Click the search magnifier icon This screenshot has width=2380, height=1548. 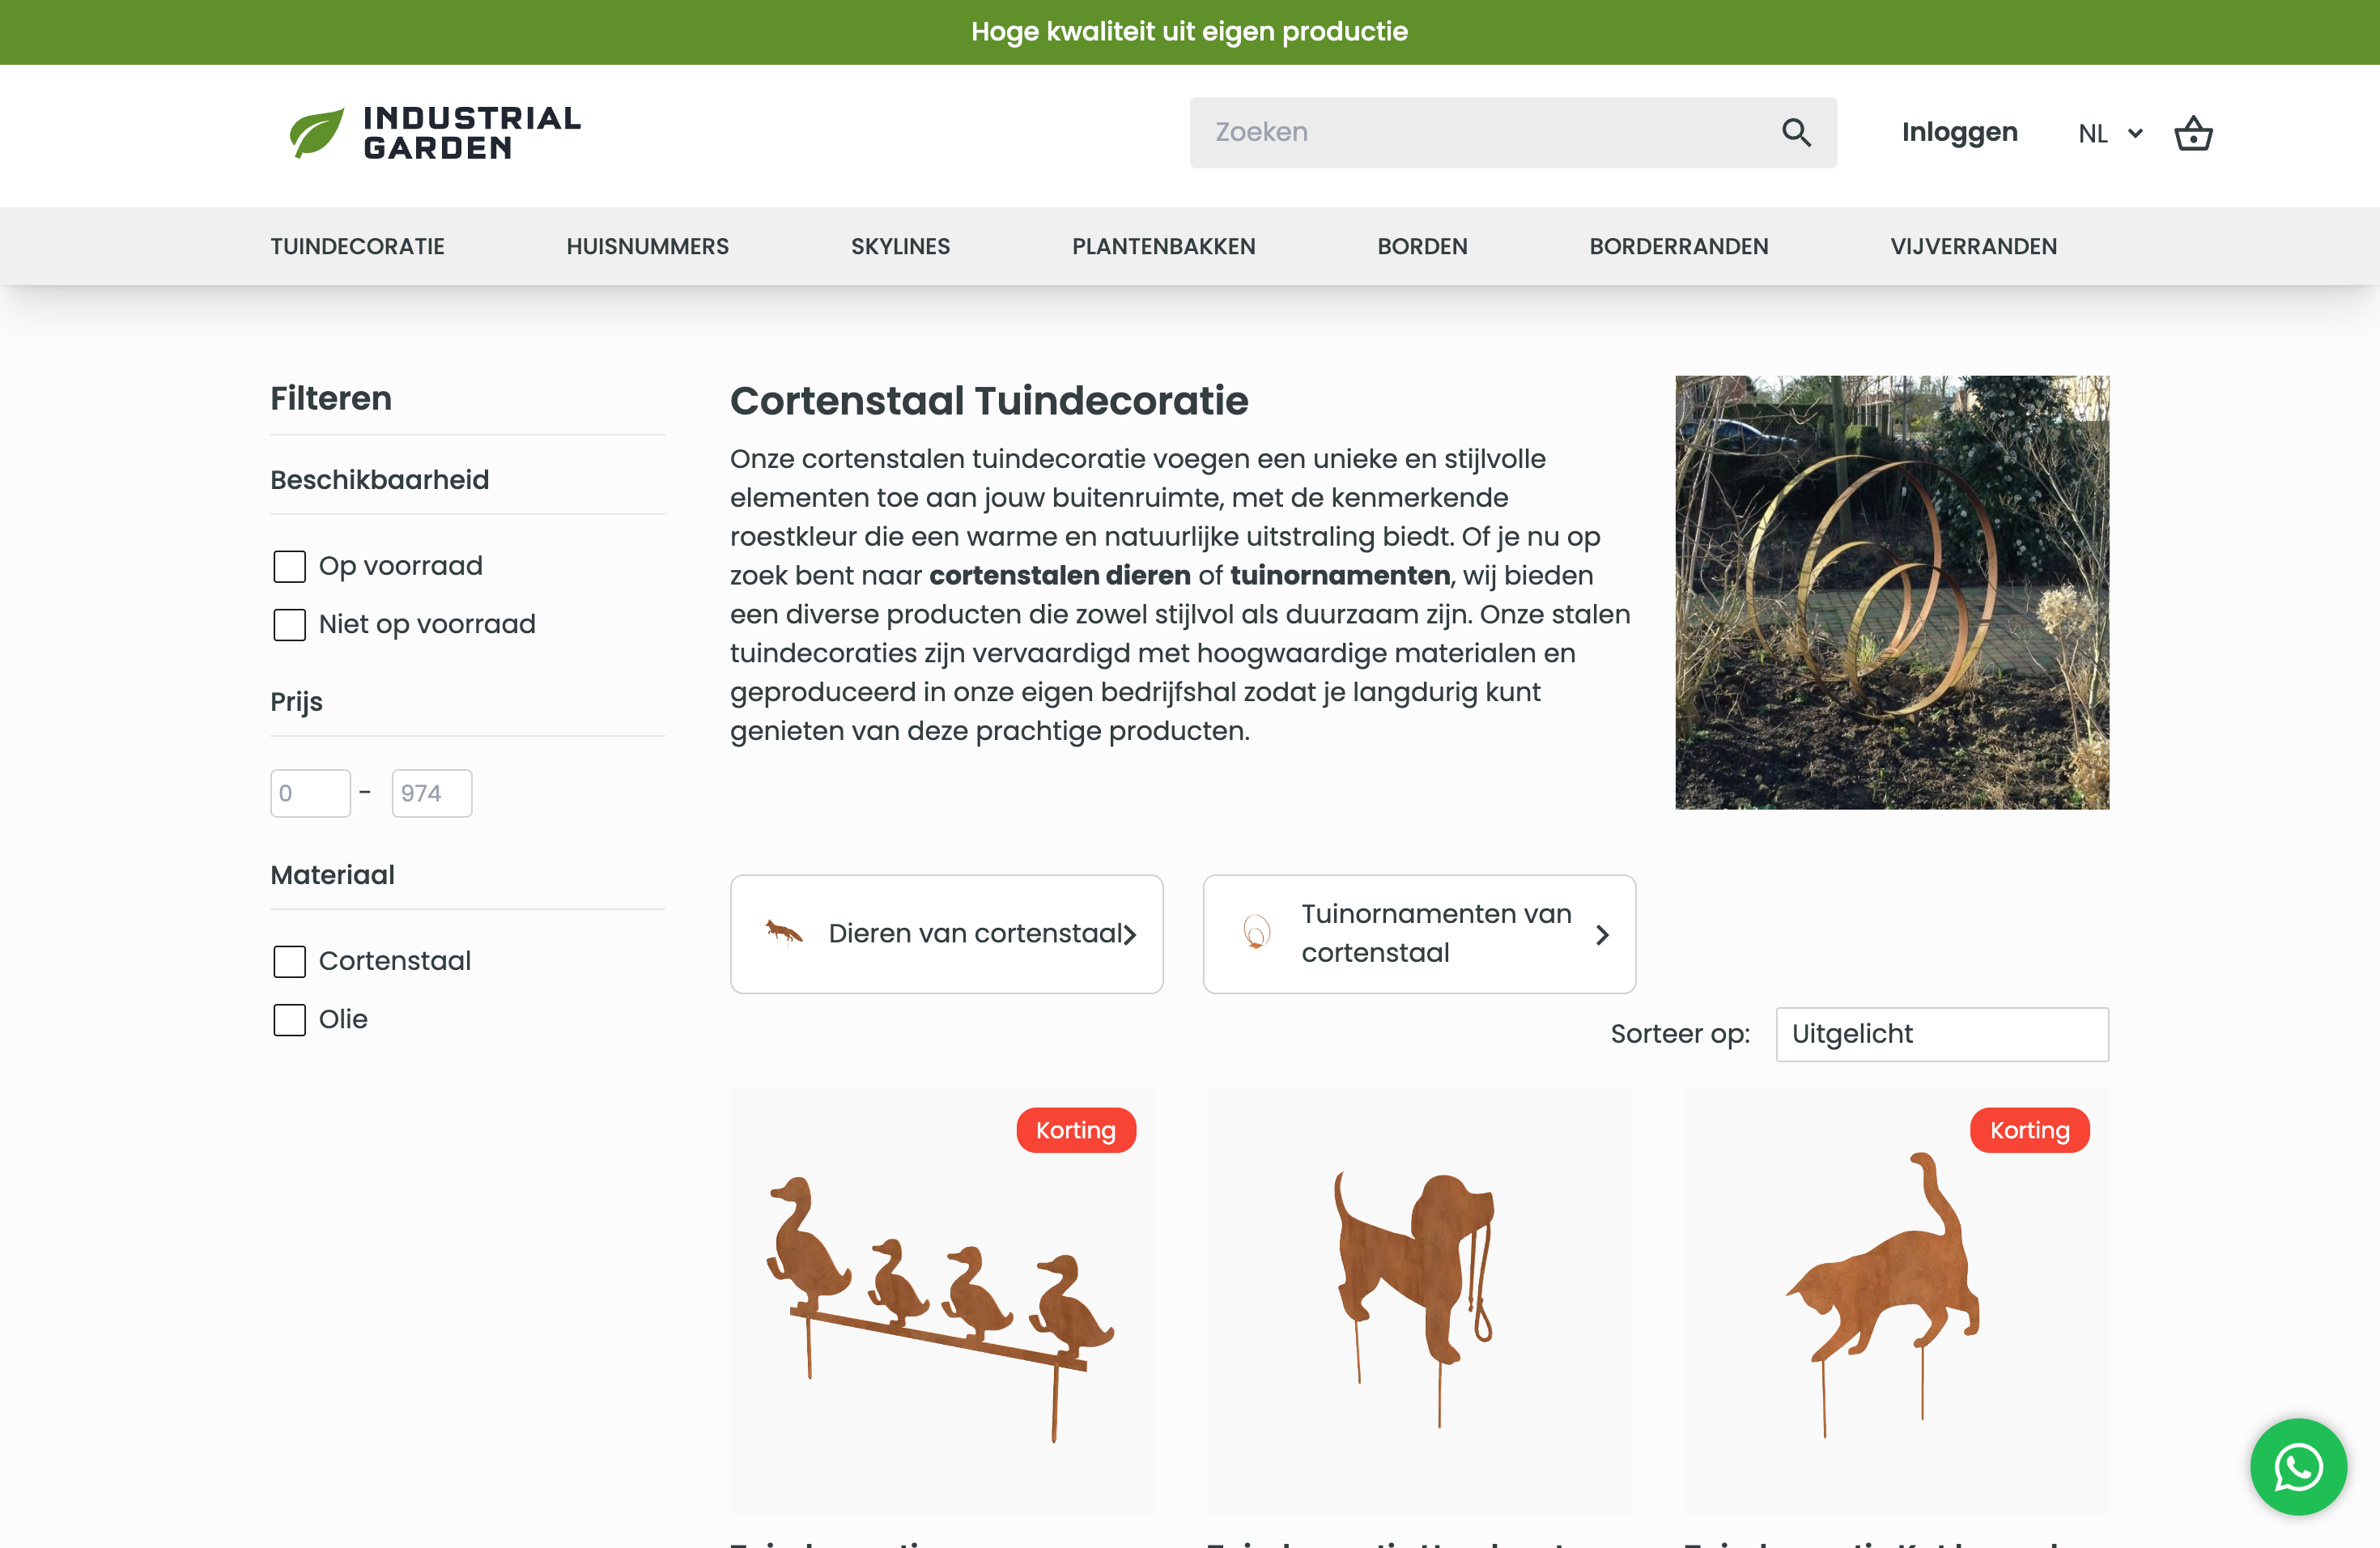tap(1796, 131)
